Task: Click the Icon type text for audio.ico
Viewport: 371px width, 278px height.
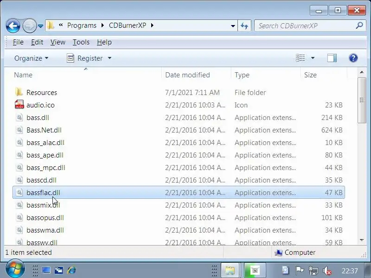Action: tap(241, 105)
